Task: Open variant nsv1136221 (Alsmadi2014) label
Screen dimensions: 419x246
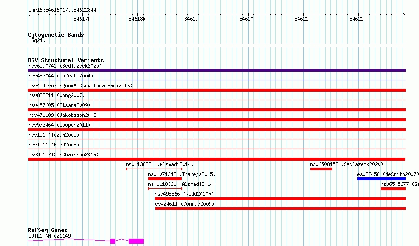Action: (160, 164)
